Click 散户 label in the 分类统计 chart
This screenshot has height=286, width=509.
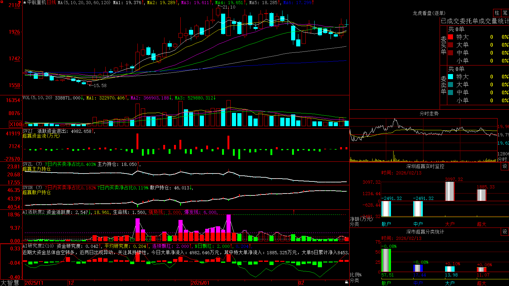pyautogui.click(x=386, y=283)
